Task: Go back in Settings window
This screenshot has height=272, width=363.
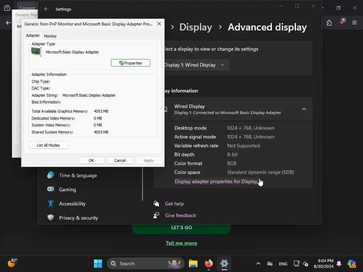Action: pos(46,9)
